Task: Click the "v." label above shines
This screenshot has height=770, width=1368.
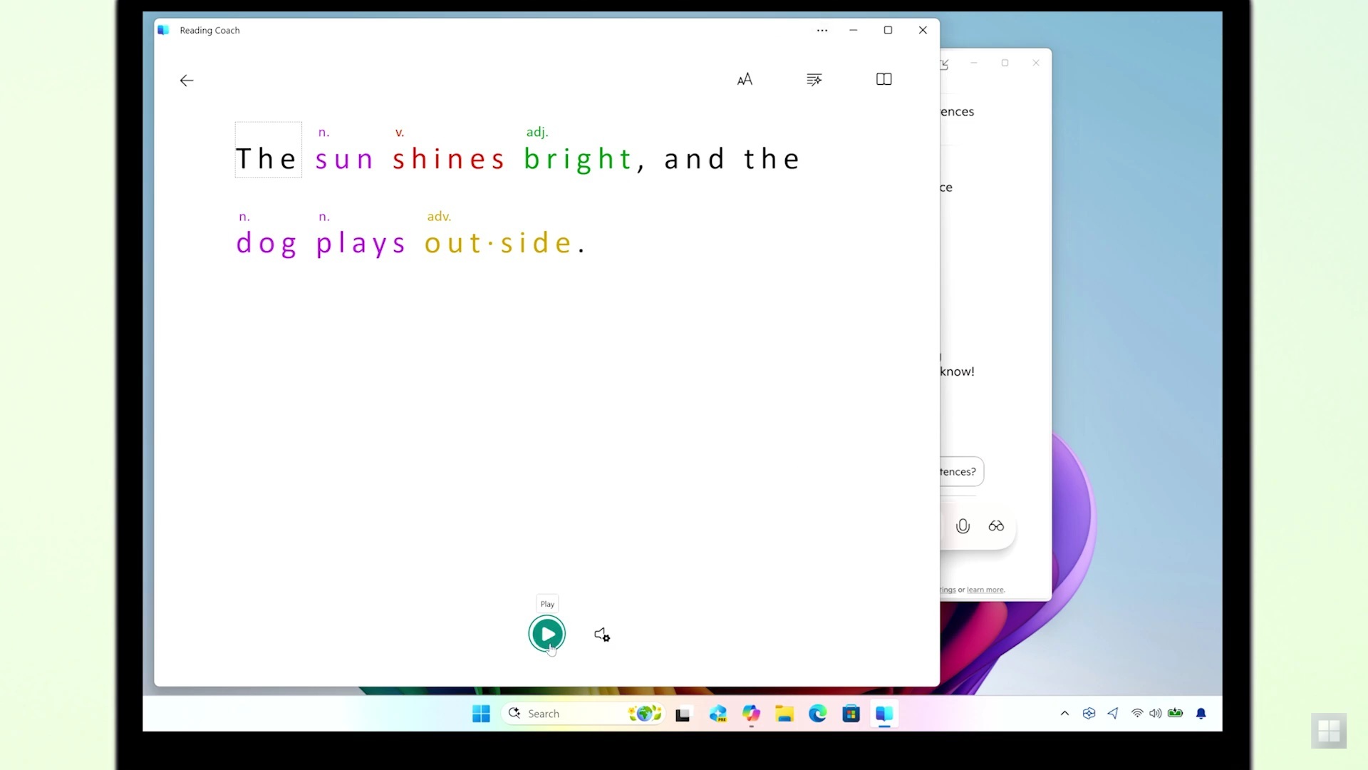Action: click(x=400, y=133)
